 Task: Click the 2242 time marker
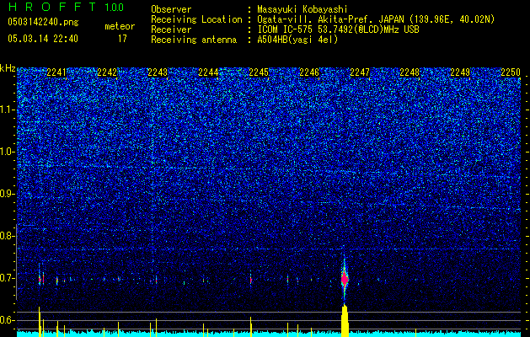[x=107, y=72]
